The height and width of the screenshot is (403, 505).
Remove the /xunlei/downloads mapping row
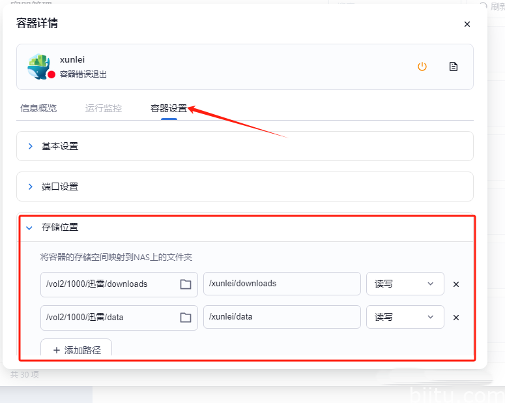456,284
